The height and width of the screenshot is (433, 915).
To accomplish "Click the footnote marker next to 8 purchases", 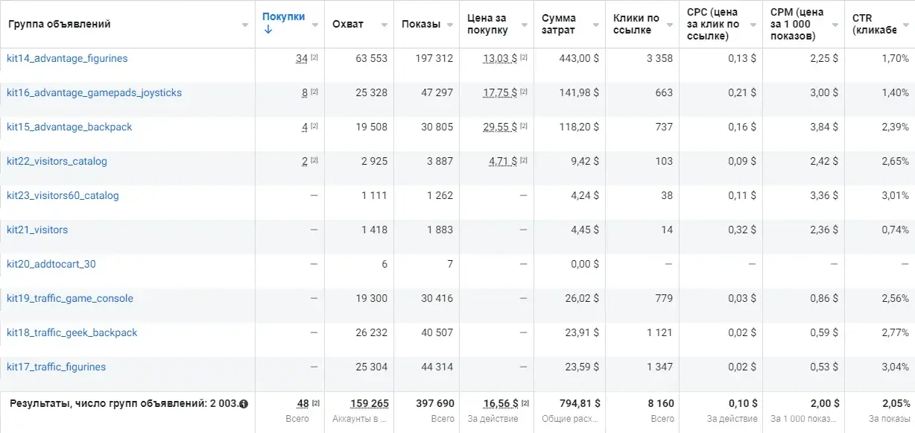I will coord(314,92).
